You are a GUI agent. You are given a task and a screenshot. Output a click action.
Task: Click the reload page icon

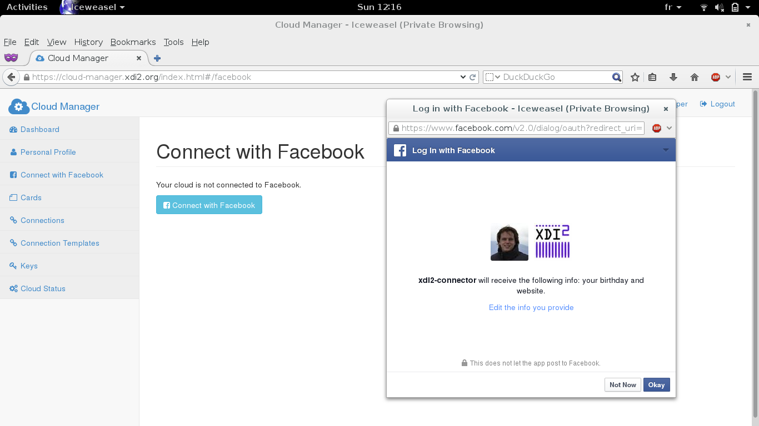[x=473, y=77]
